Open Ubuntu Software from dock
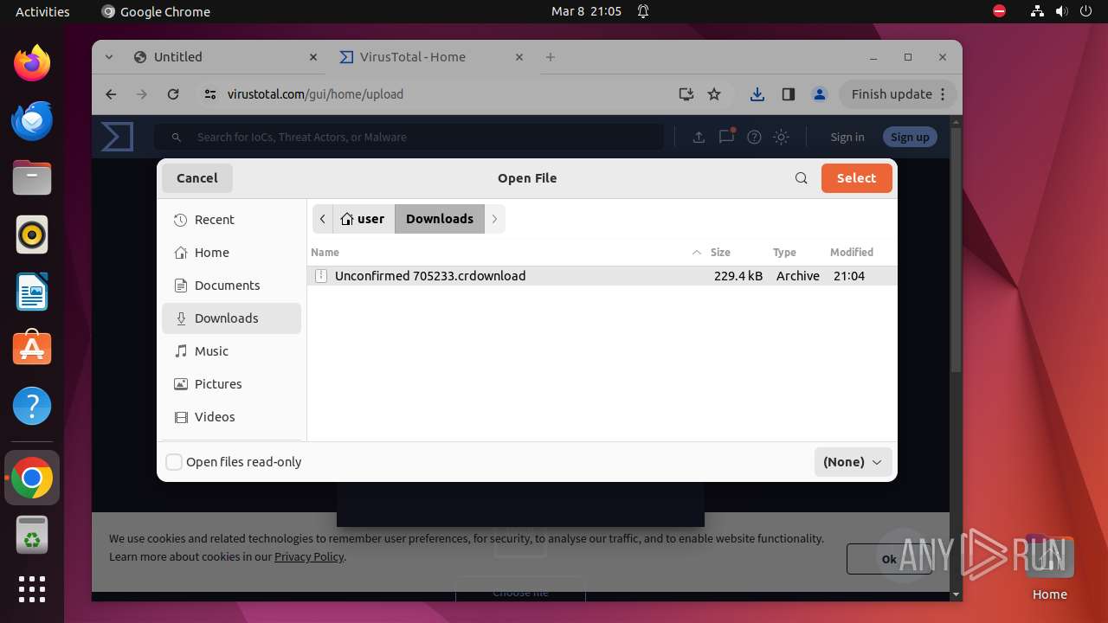 [x=32, y=349]
